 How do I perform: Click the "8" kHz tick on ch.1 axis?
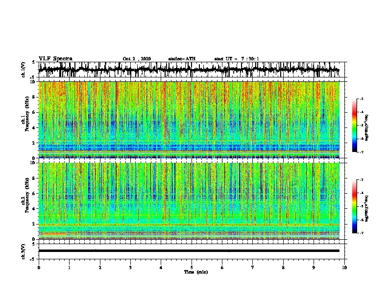point(35,97)
